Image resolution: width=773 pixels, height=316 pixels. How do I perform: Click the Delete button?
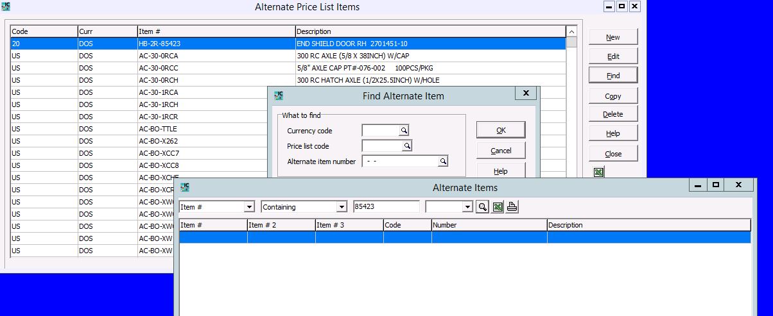point(613,114)
